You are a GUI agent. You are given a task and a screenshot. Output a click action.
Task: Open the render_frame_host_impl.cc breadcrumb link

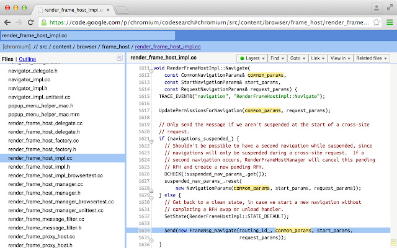tap(167, 46)
